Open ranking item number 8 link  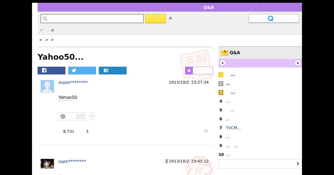228,137
